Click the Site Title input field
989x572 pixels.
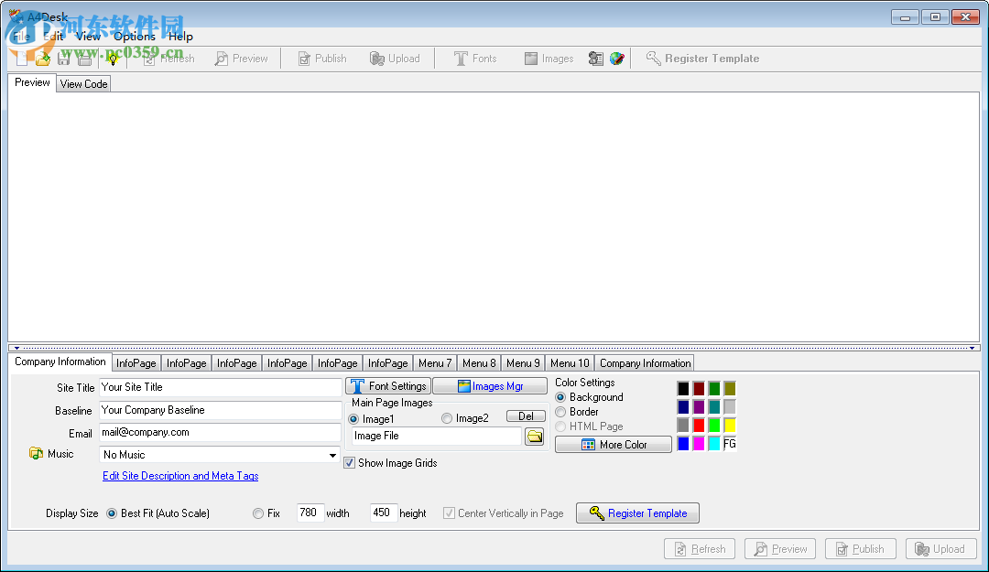(x=220, y=387)
